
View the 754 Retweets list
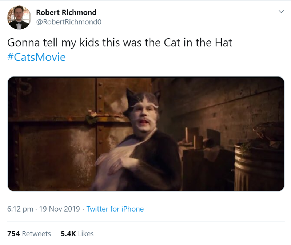[29, 234]
